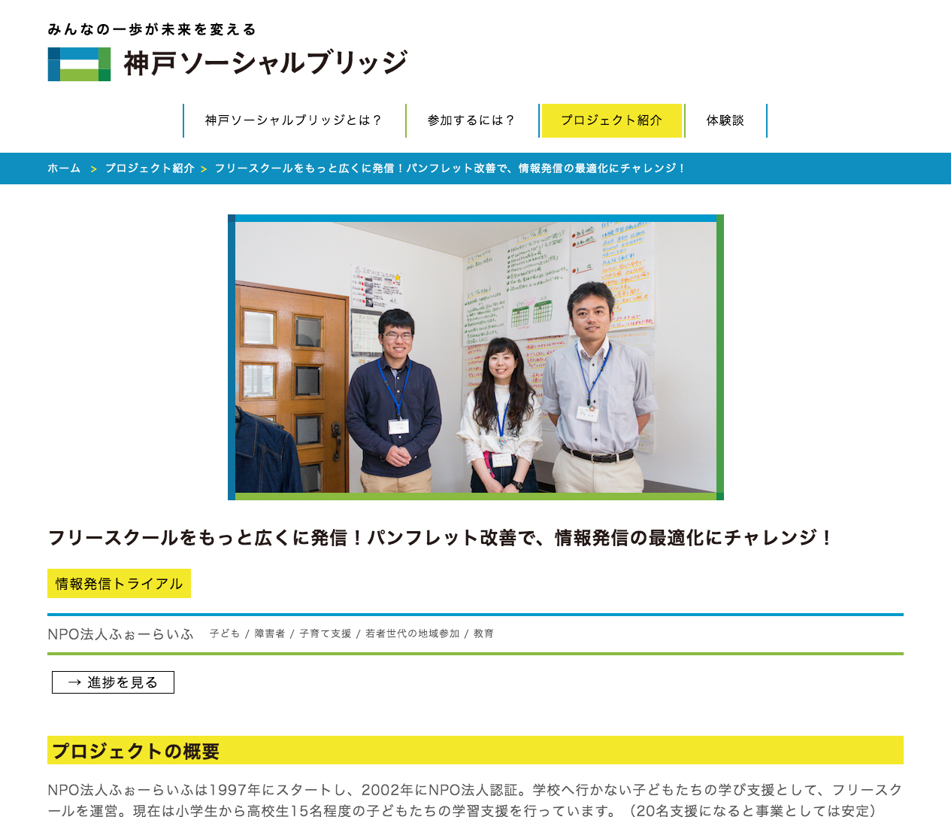Click the NPO法人ふぉーらいふ organization name
Image resolution: width=951 pixels, height=817 pixels.
point(120,634)
